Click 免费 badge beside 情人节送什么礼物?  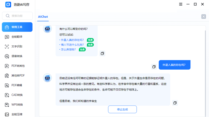pos(90,45)
